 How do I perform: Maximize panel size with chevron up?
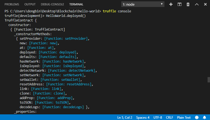pos(197,4)
